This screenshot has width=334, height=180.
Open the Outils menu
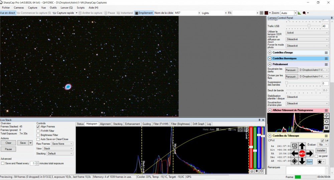tap(53, 8)
